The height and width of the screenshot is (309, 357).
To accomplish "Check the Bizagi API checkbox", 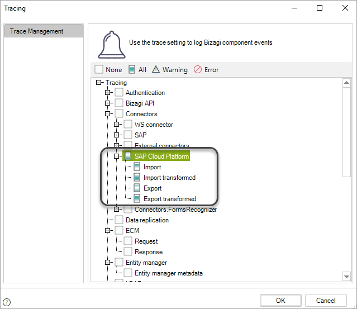I will tap(119, 103).
